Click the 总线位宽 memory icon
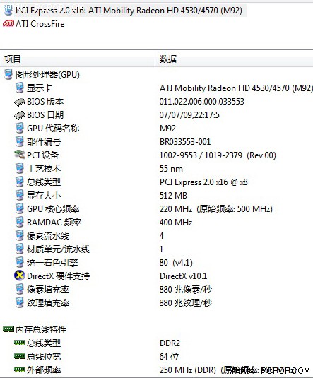The width and height of the screenshot is (313, 378). (20, 356)
